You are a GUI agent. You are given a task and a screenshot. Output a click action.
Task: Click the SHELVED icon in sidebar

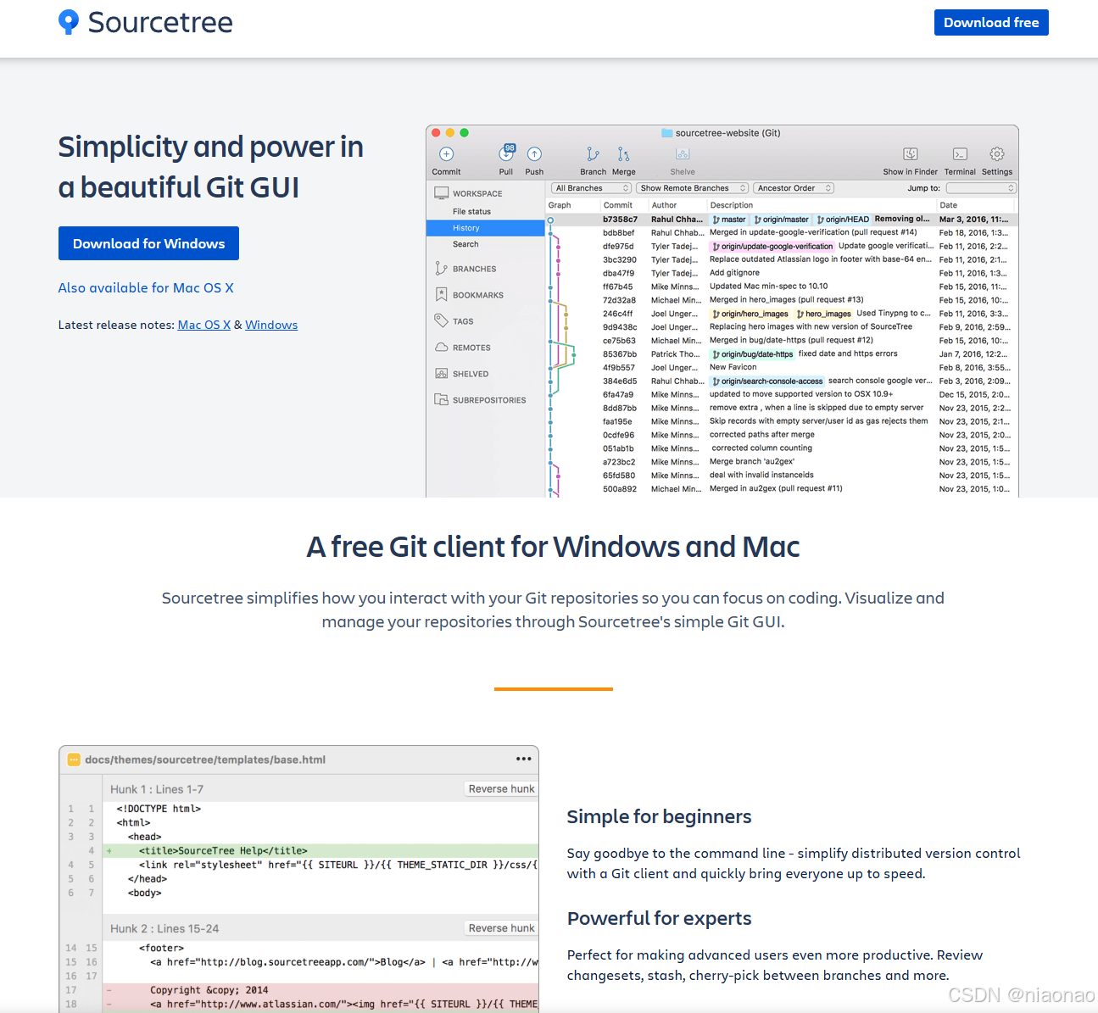tap(441, 373)
